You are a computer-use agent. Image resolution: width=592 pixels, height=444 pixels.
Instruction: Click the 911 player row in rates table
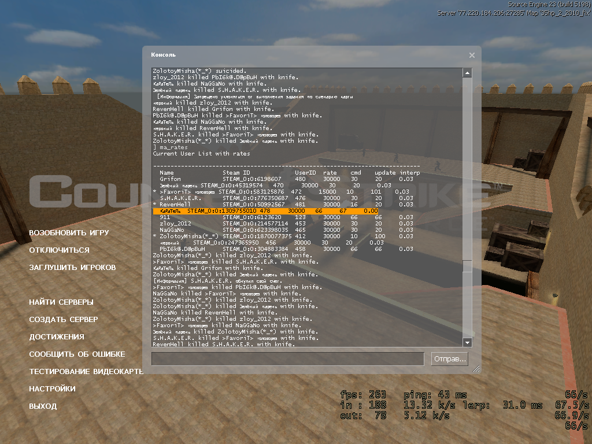coord(287,217)
